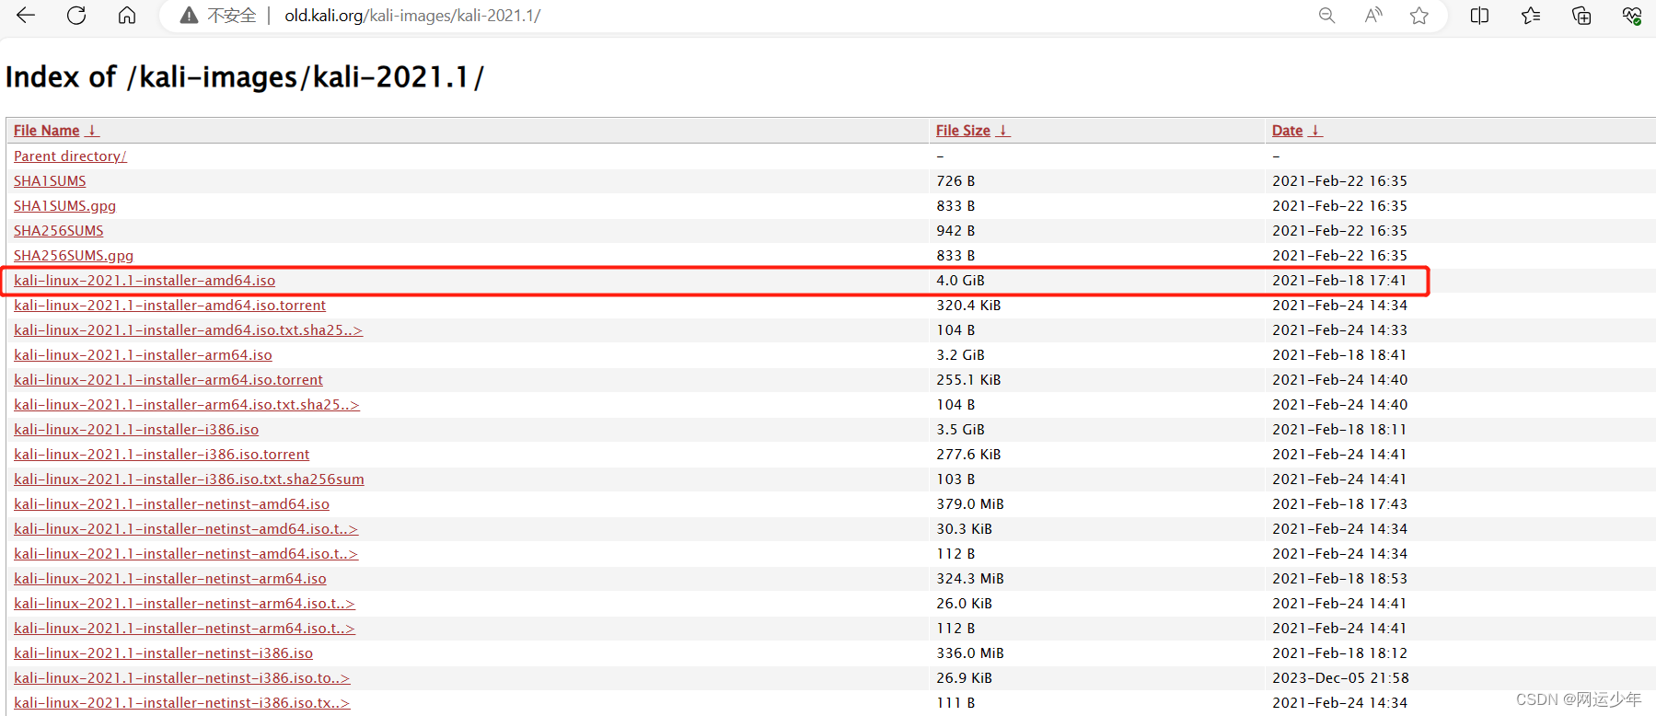The width and height of the screenshot is (1656, 716).
Task: Open the zoom magnifier in address bar
Action: point(1326,16)
